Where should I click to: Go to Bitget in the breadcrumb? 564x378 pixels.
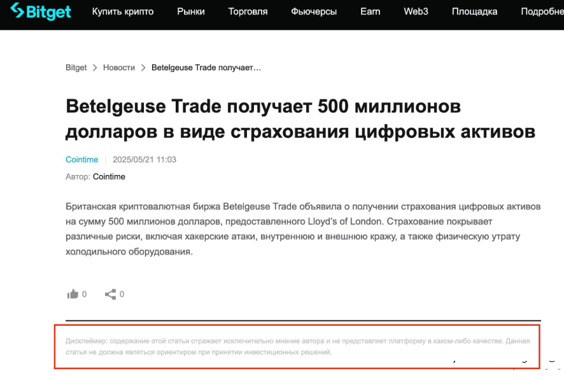point(76,67)
